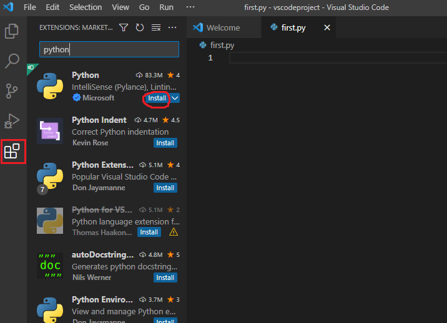
Task: Click the Microsoft verified publisher badge
Action: 76,98
